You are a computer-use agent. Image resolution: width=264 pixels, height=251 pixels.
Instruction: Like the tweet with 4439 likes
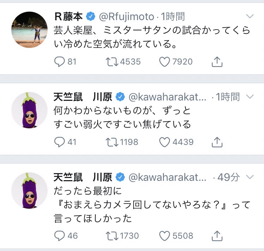[165, 142]
